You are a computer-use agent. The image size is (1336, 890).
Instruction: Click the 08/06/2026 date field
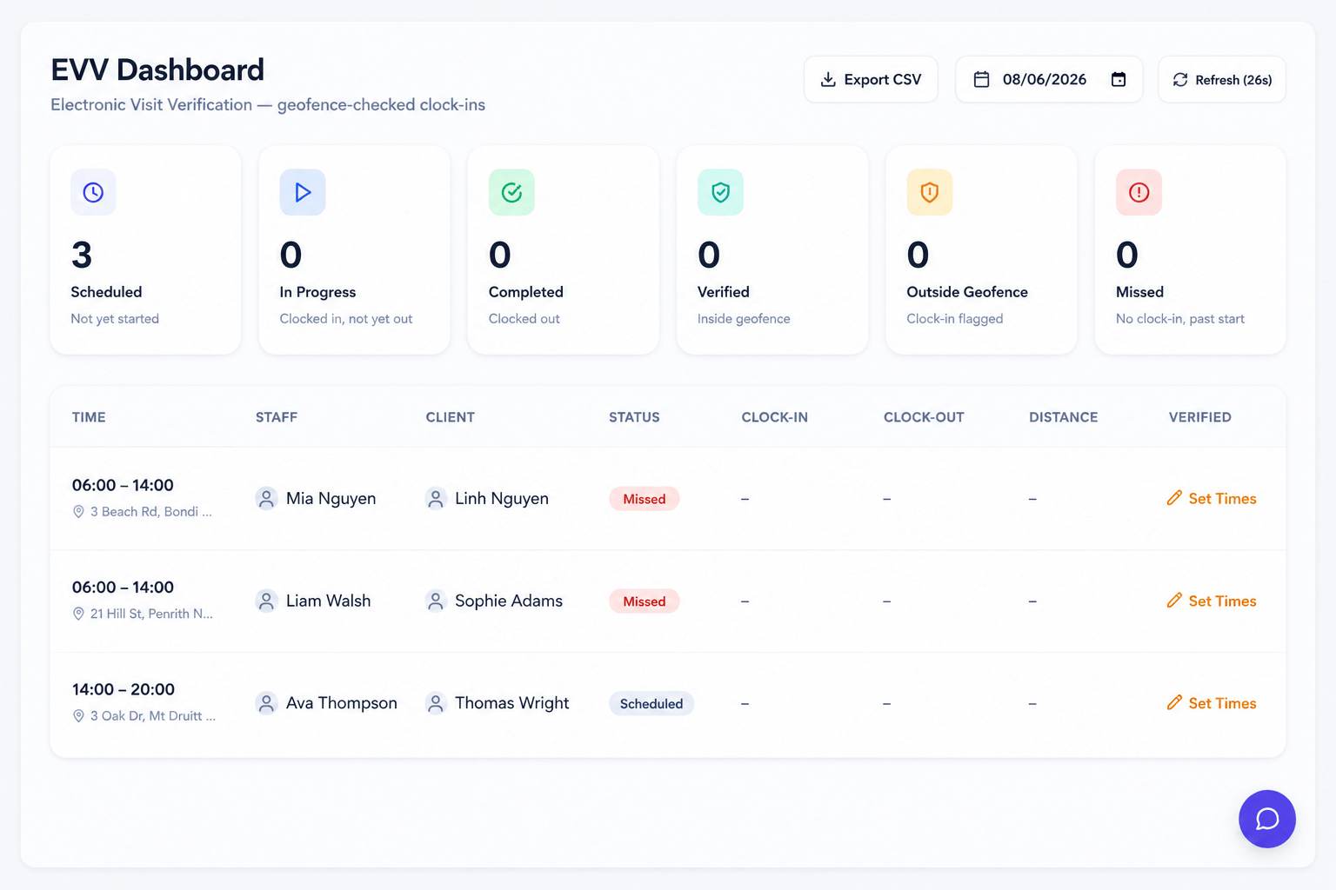[1049, 79]
